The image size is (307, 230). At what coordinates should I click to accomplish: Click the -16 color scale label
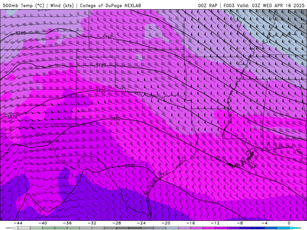coord(191,223)
